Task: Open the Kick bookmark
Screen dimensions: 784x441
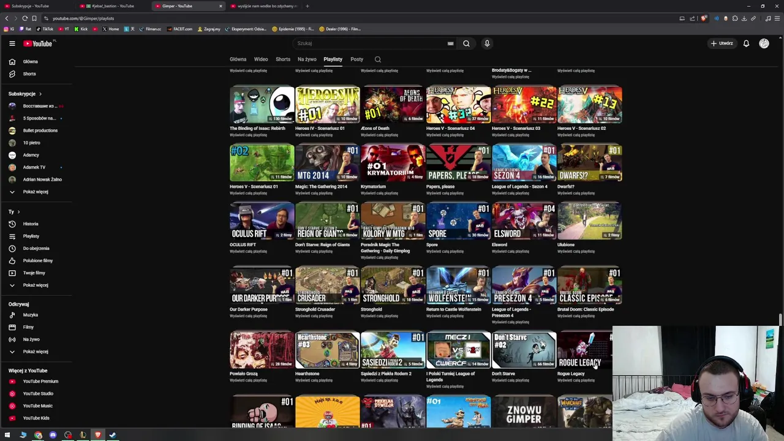Action: [81, 29]
